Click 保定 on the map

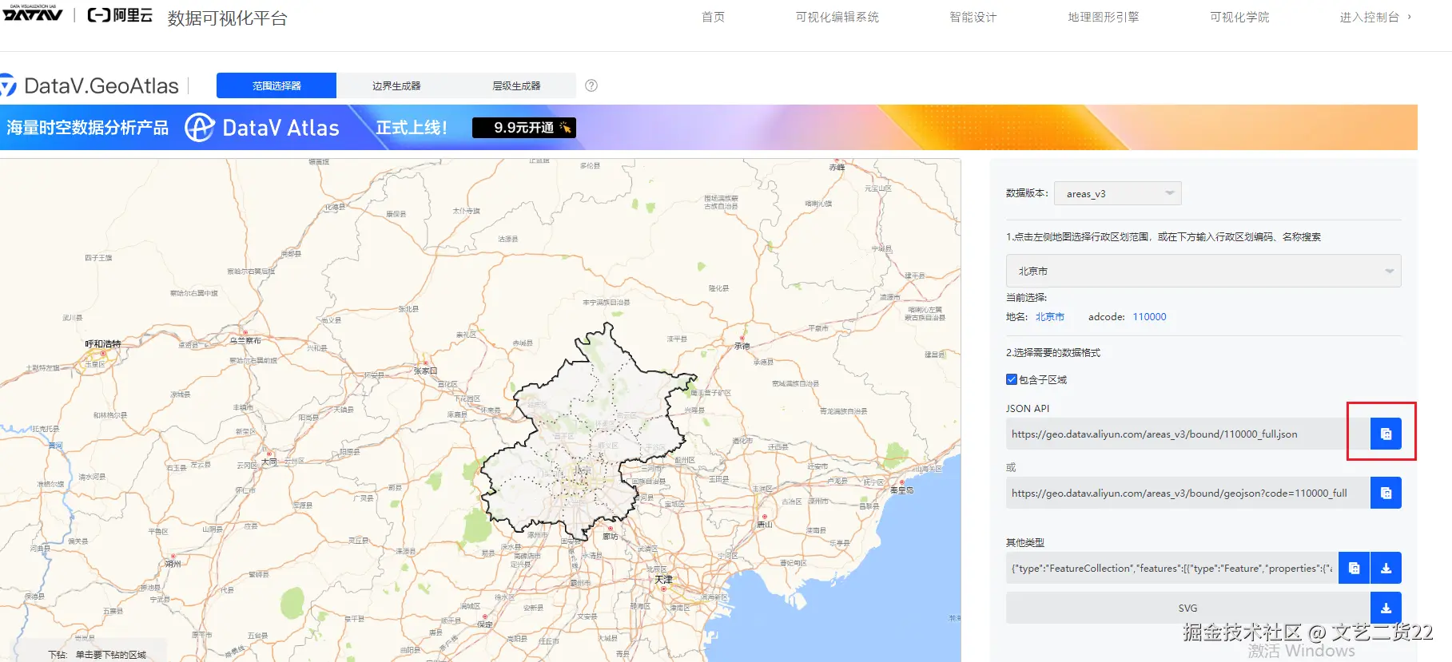485,624
